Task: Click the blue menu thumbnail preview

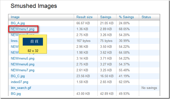Action: (x=33, y=42)
